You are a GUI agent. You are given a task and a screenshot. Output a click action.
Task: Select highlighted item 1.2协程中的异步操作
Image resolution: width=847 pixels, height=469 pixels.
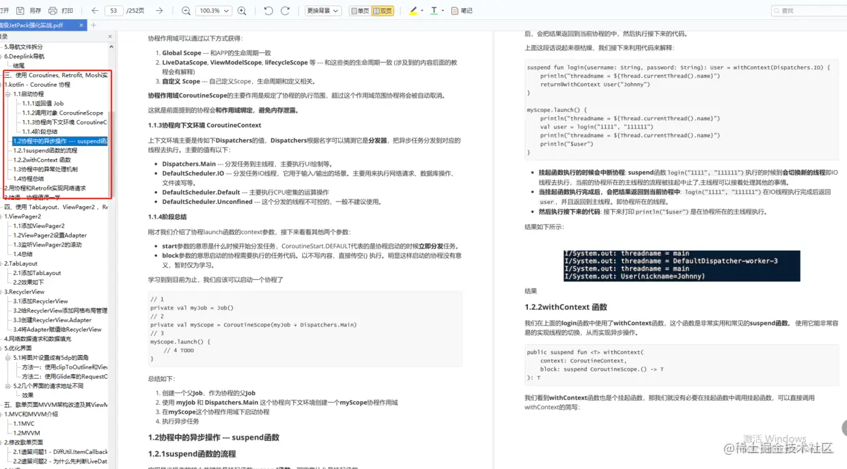point(60,141)
